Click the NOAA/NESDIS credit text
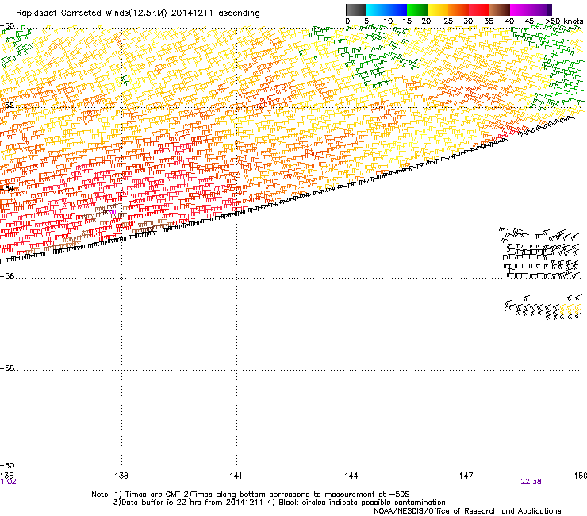Screen dimensions: 587x516 point(467,511)
